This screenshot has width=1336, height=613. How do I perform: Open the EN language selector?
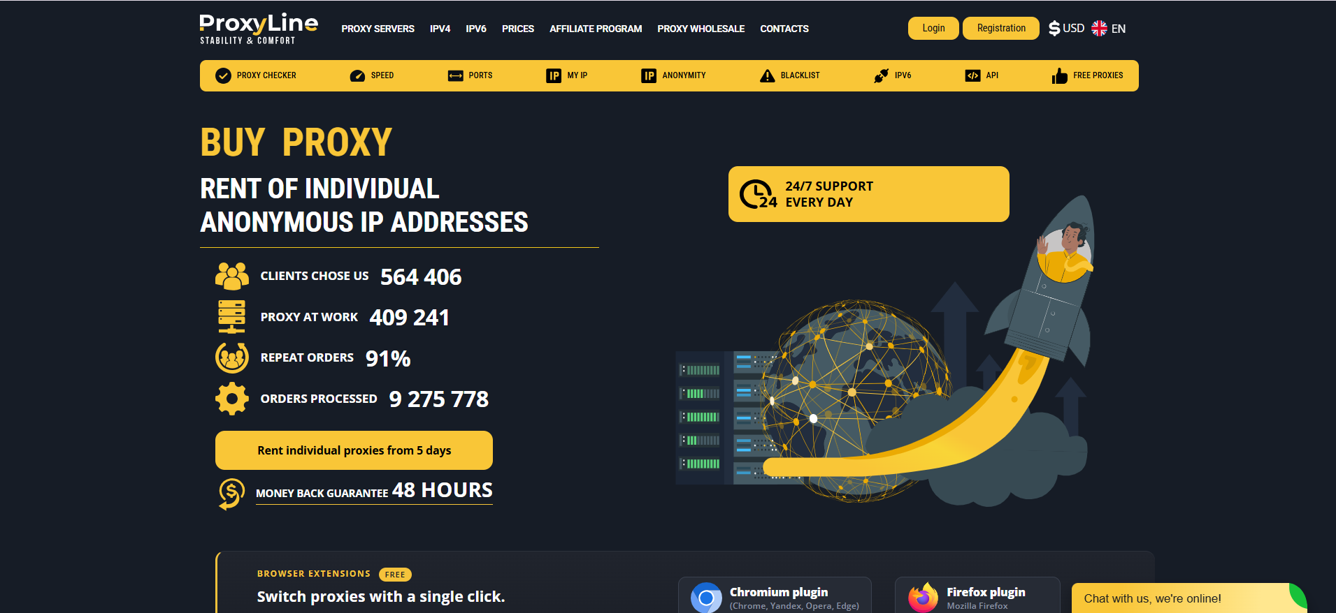pos(1109,28)
